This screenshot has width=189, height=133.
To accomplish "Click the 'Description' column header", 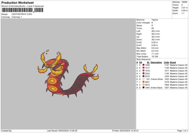I will (x=156, y=62).
